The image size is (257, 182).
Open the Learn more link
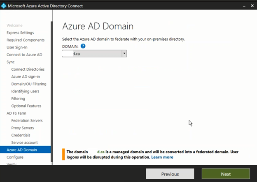click(x=162, y=157)
